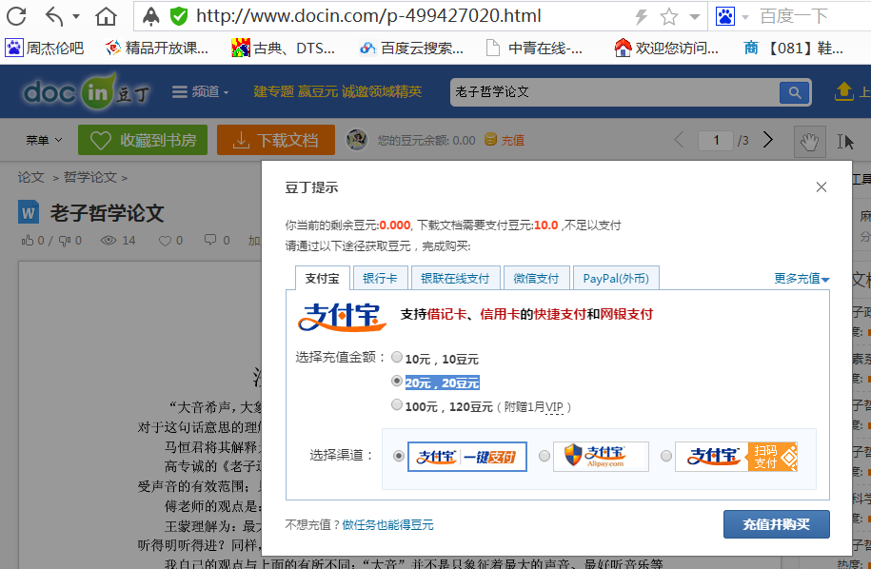This screenshot has width=871, height=569.
Task: Open the 周杰伦吧 bookmark
Action: pos(45,49)
